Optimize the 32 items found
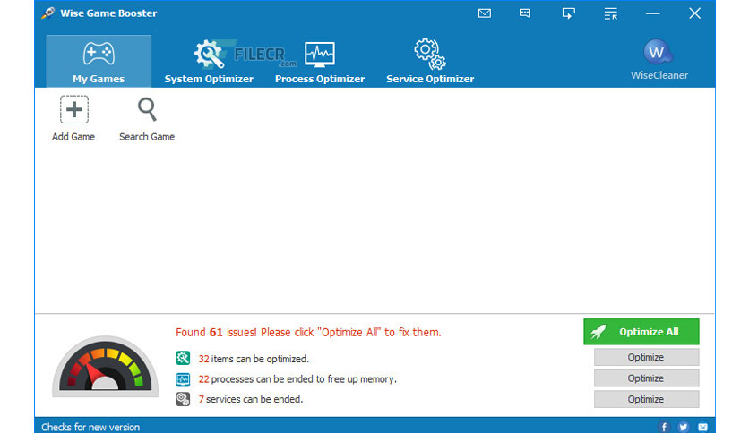The height and width of the screenshot is (433, 749). (x=646, y=357)
